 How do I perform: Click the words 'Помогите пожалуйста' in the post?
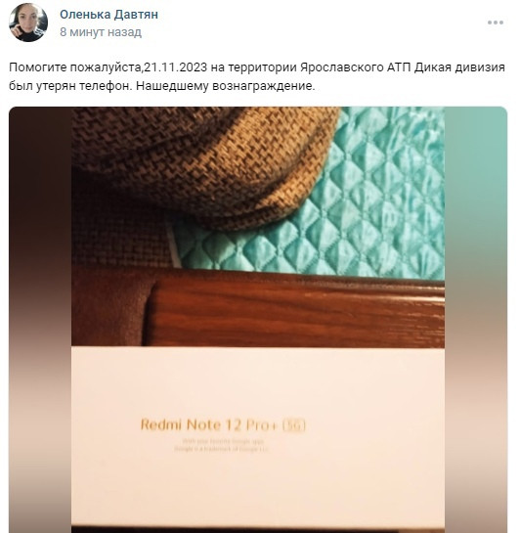pos(74,67)
